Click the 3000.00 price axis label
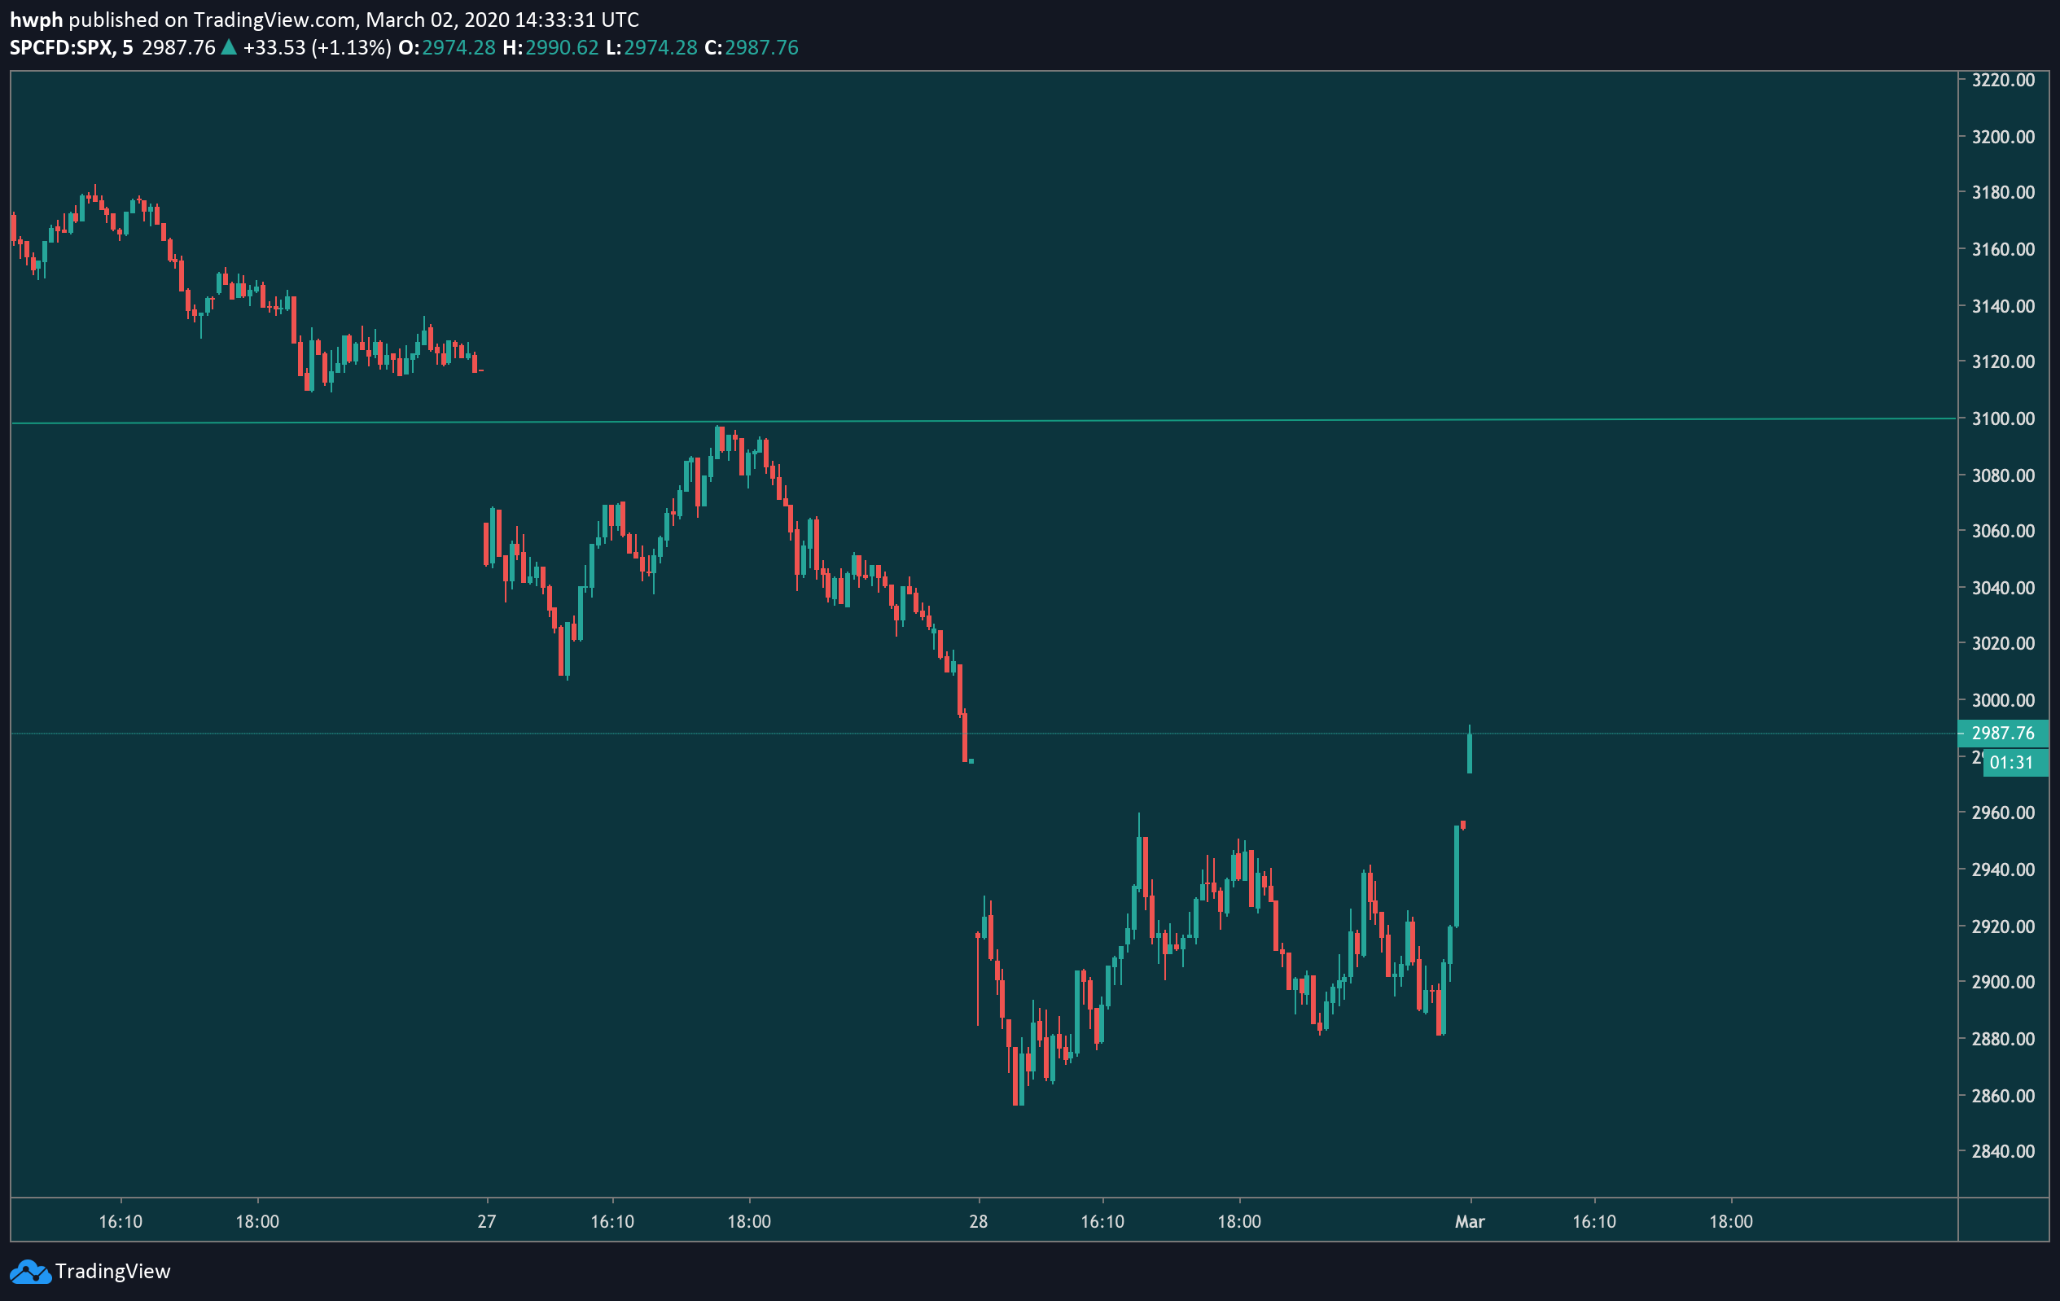The image size is (2060, 1301). [2003, 700]
